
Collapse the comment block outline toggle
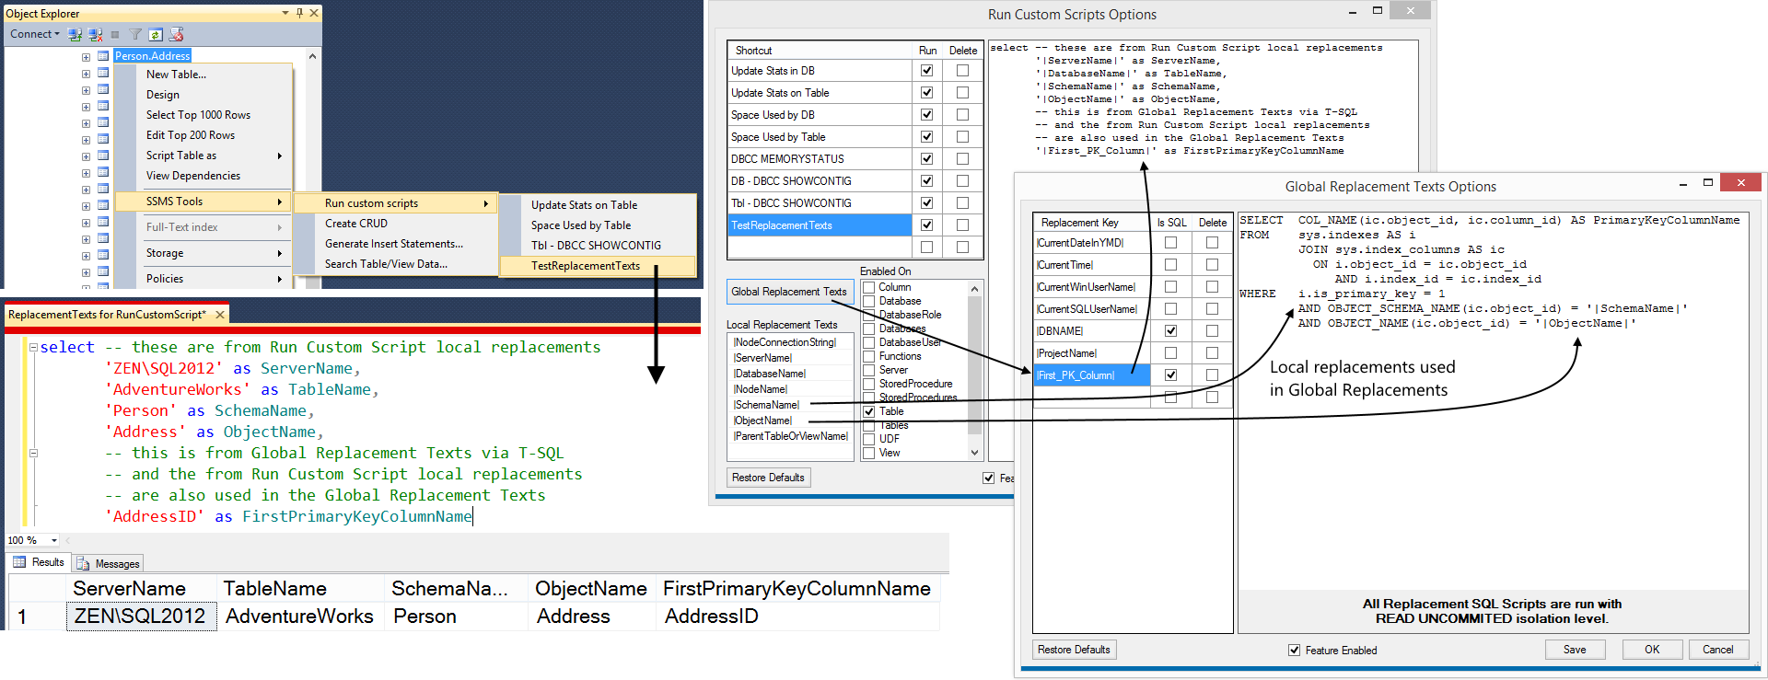point(33,454)
